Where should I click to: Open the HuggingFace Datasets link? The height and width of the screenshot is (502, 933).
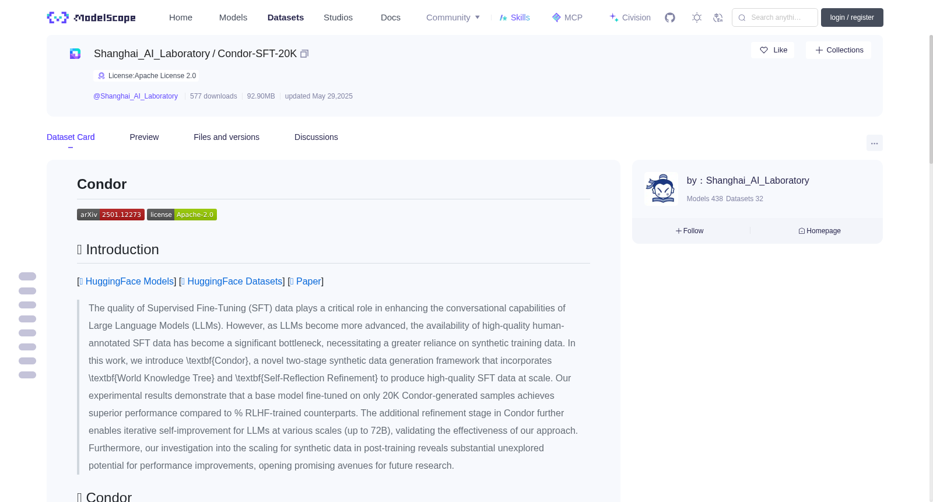pos(235,282)
